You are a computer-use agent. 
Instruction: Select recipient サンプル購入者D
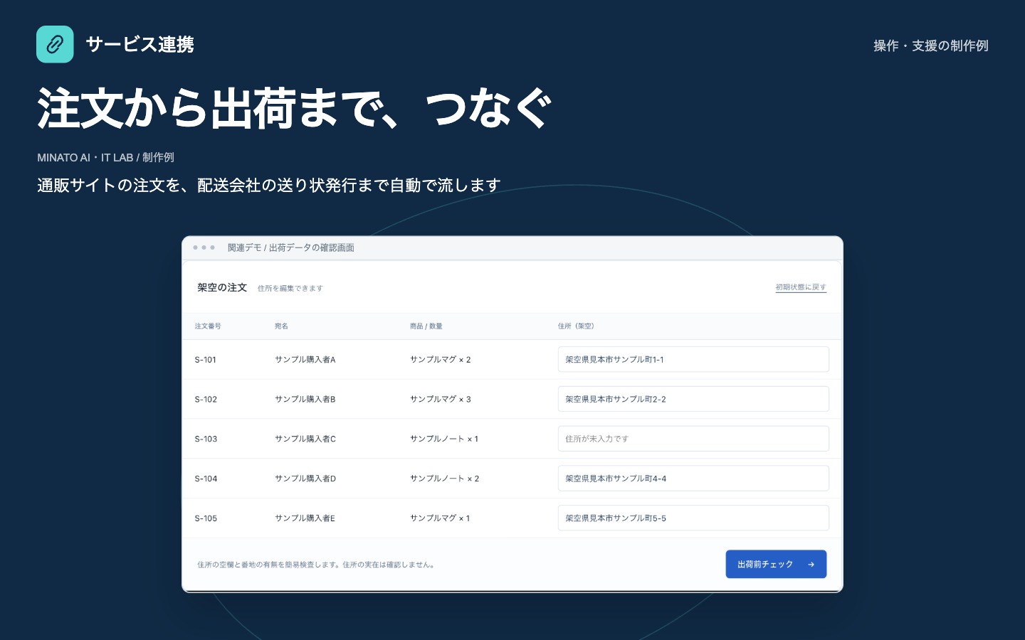pos(305,479)
